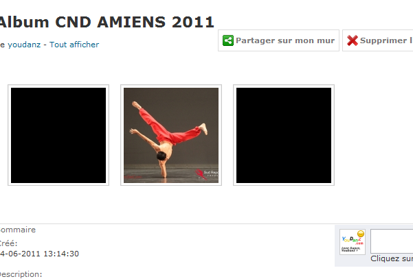This screenshot has width=413, height=279.
Task: Open the first black album thumbnail
Action: click(58, 135)
